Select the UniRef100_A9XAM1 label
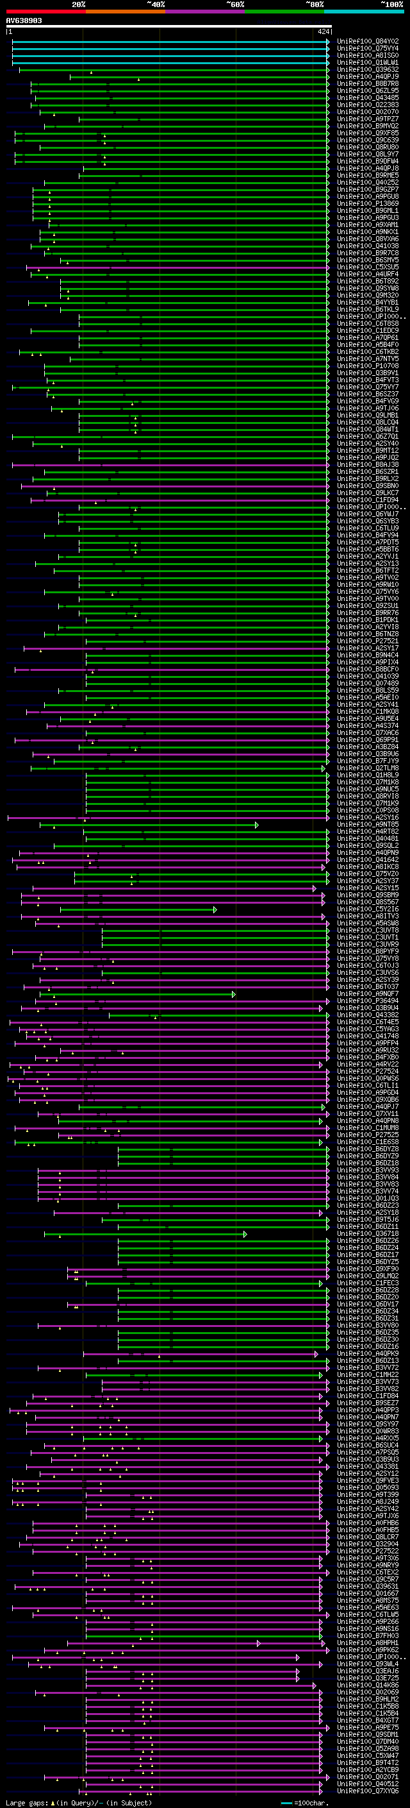 (x=368, y=224)
